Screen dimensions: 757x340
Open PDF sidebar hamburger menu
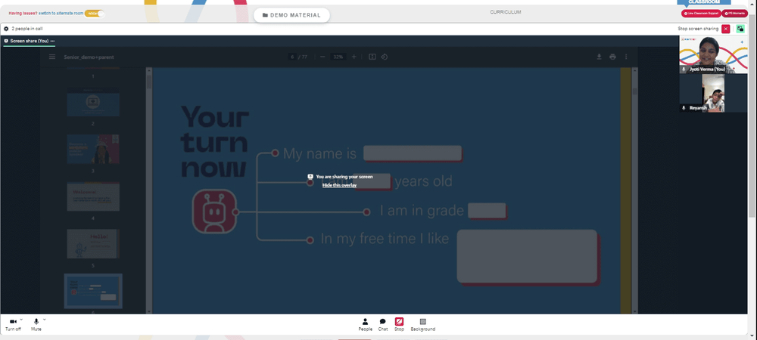click(x=52, y=57)
